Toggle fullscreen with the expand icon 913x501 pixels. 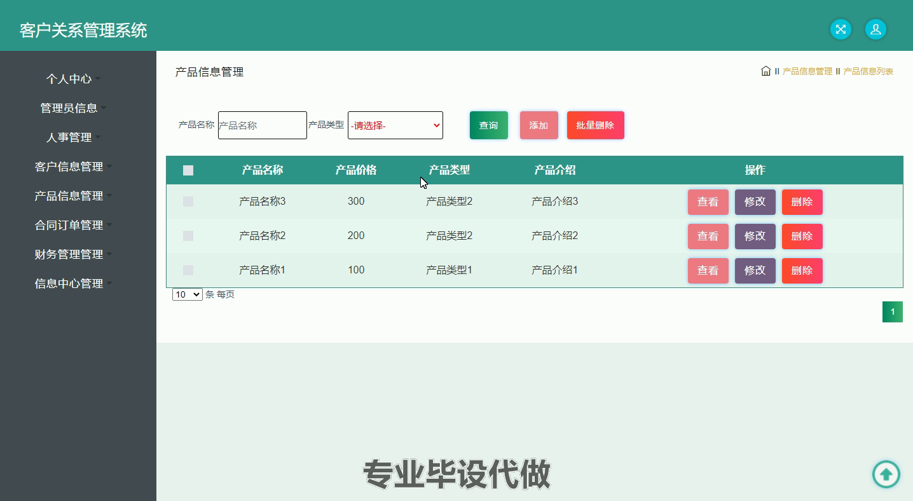[x=841, y=29]
